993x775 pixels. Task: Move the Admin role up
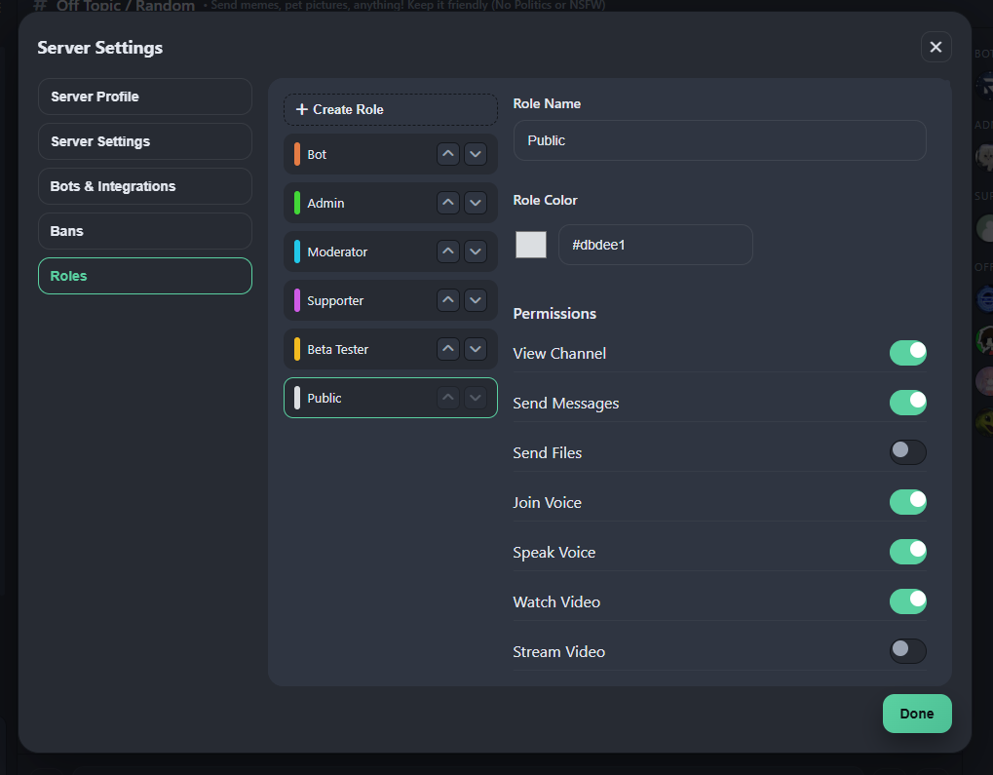[x=447, y=203]
